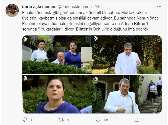This screenshot has height=125, width=168.
Task: Open the three-dot more options menu
Action: 159,7
